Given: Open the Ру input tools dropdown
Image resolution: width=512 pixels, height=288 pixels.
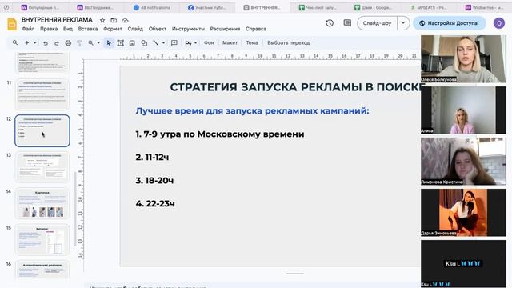Looking at the screenshot, I should 190,42.
